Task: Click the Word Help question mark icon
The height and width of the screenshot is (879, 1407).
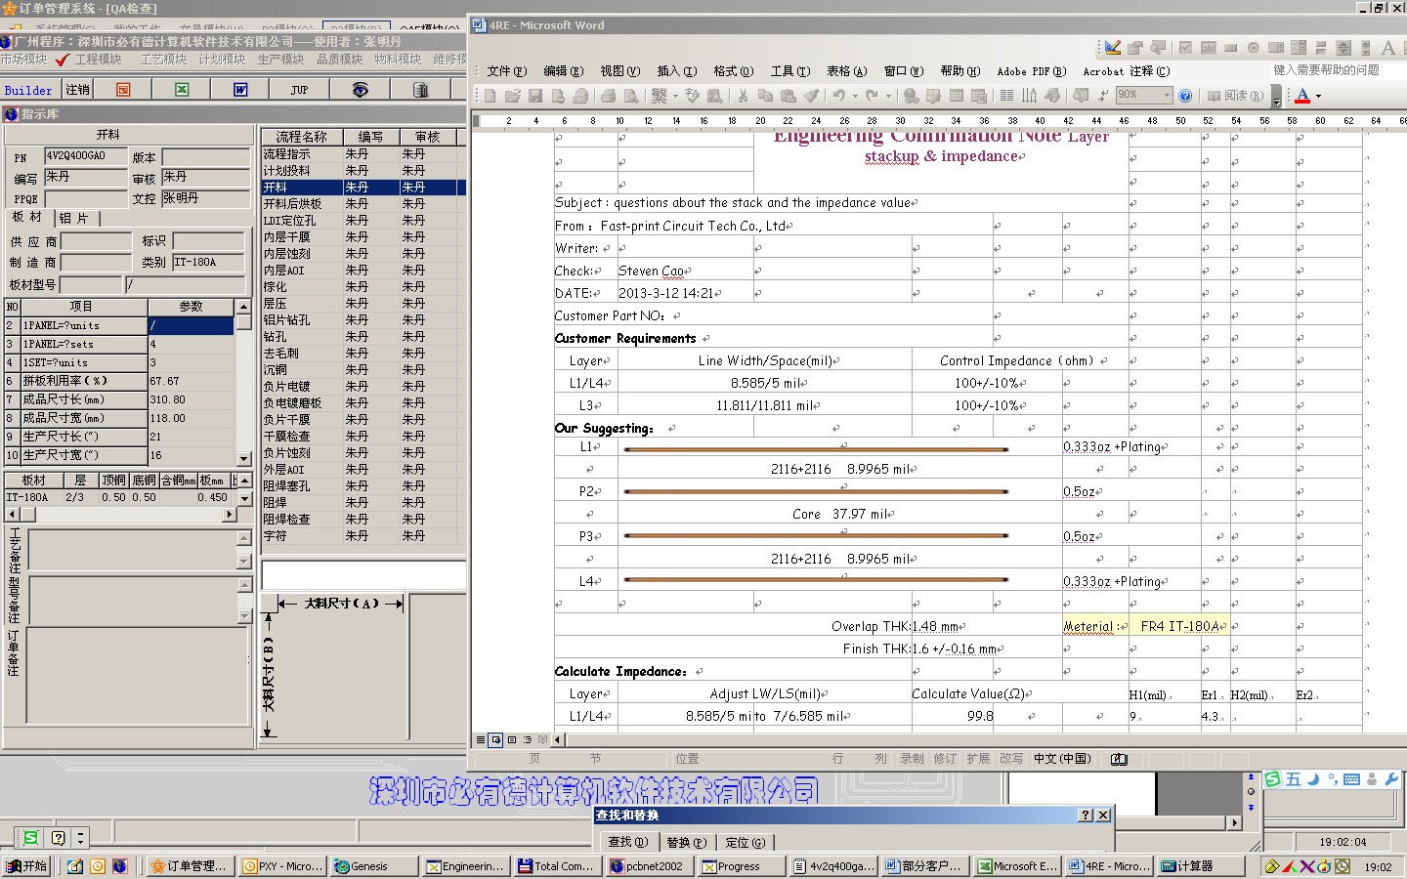Action: click(x=1185, y=95)
